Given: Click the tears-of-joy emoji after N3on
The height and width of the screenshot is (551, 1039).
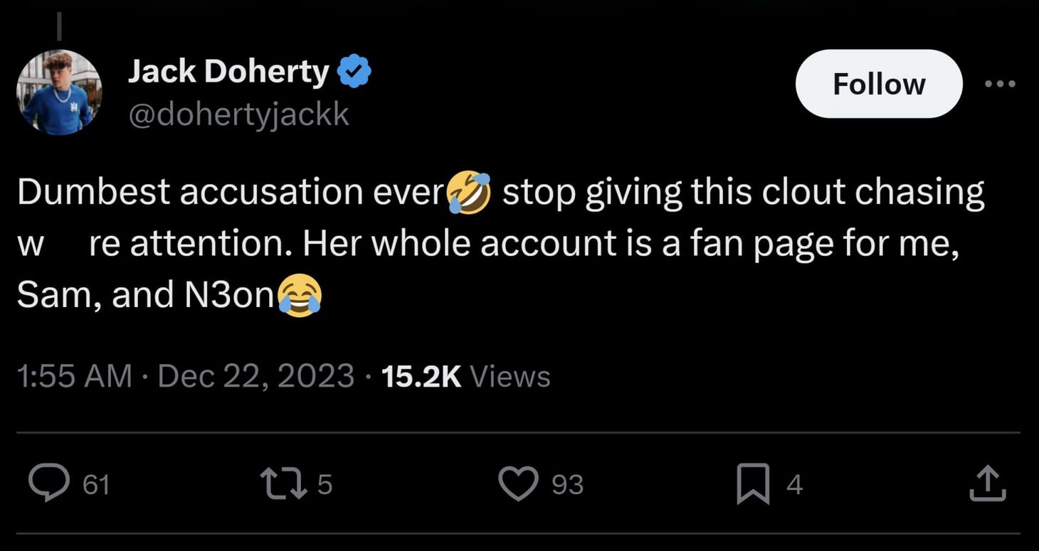Looking at the screenshot, I should pos(300,296).
